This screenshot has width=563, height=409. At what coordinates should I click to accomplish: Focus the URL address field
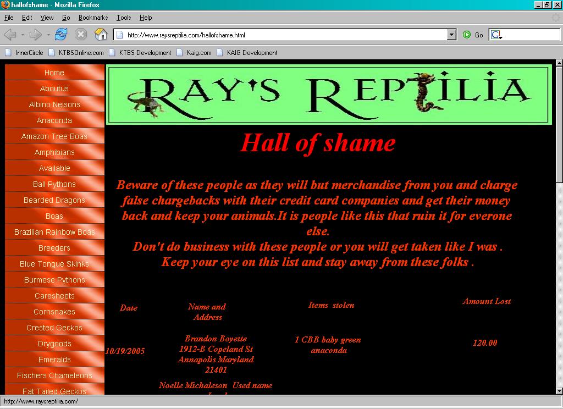(285, 35)
